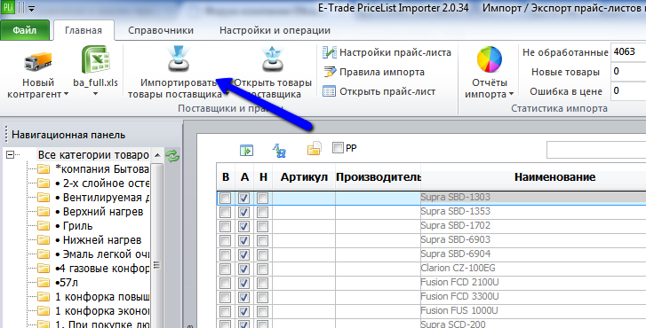Image resolution: width=646 pixels, height=328 pixels.
Task: Click the Не обработанные value field
Action: 628,52
